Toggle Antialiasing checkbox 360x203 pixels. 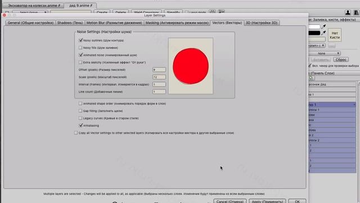click(80, 125)
